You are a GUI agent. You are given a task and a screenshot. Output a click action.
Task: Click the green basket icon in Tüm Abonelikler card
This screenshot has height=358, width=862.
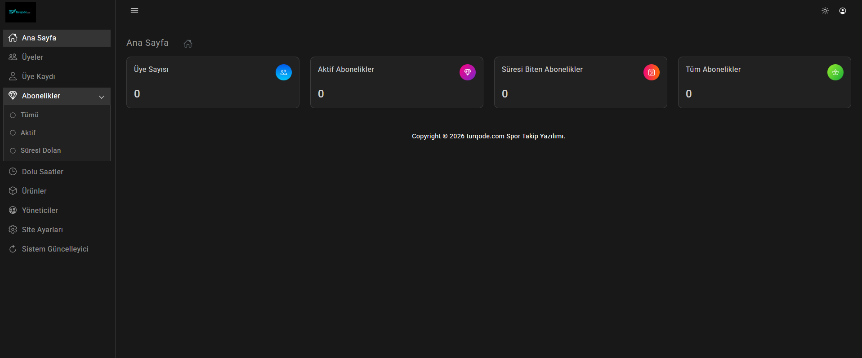pos(835,72)
